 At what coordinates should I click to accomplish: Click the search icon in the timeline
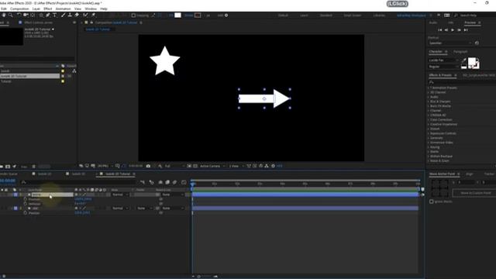[x=23, y=182]
